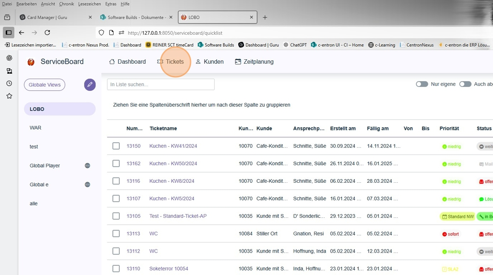This screenshot has height=275, width=493.
Task: Click the Globale Views button
Action: [x=44, y=85]
